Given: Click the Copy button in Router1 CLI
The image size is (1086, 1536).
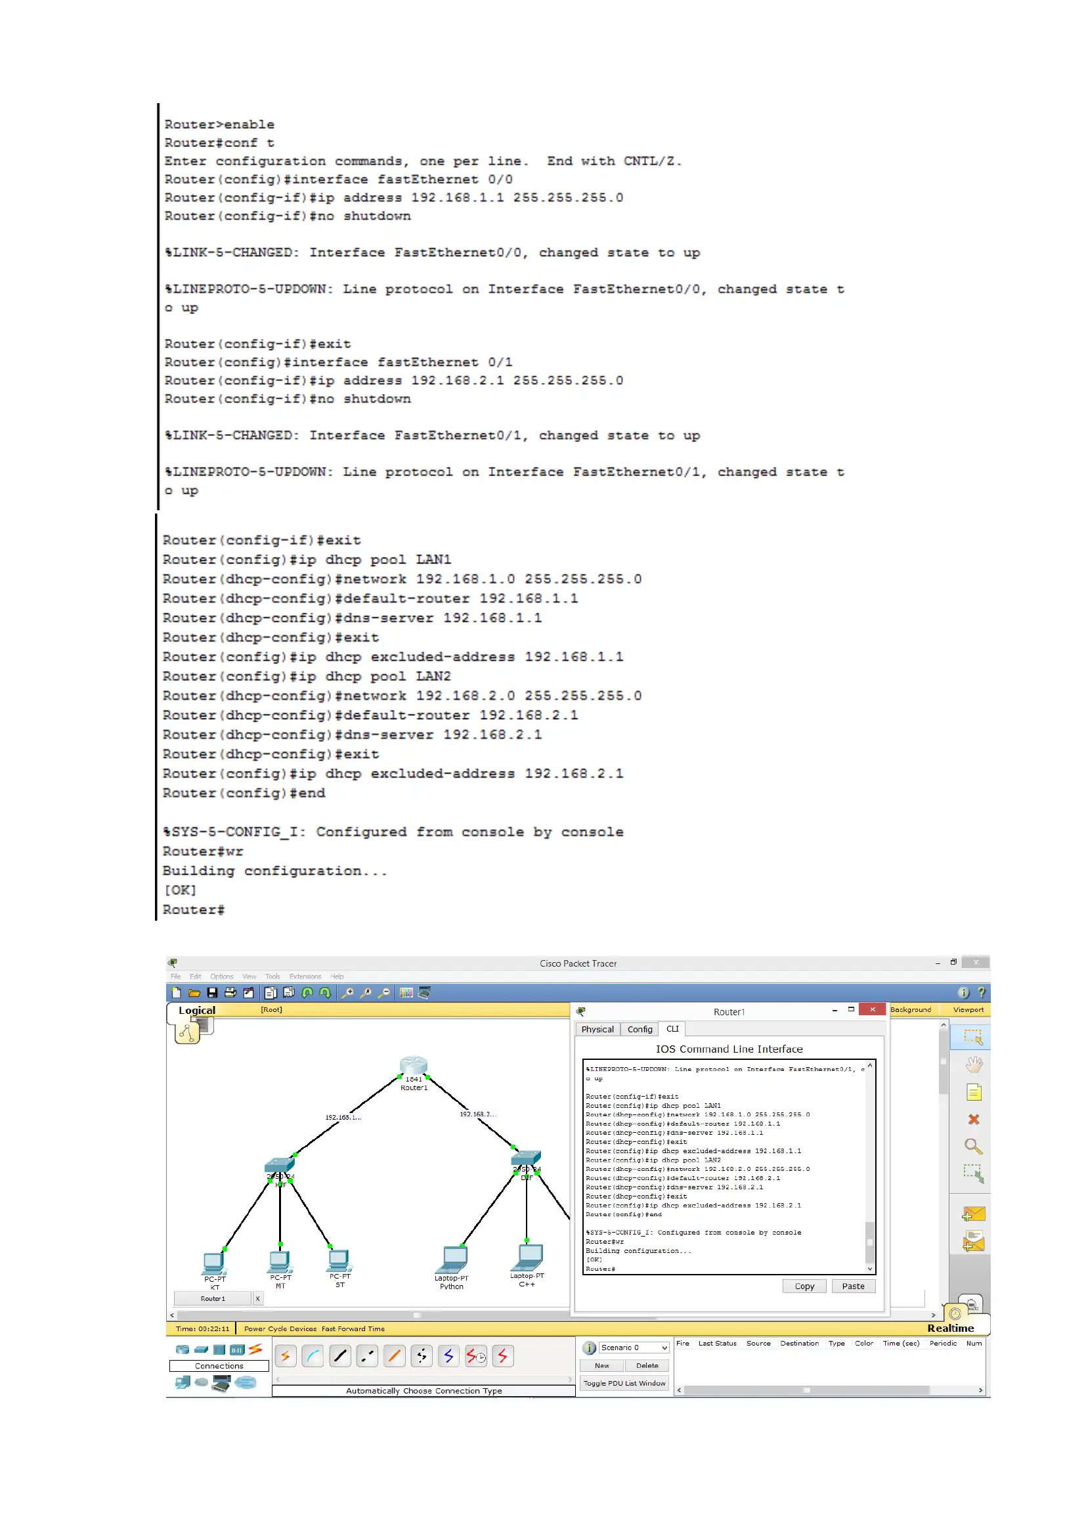Looking at the screenshot, I should (804, 1286).
